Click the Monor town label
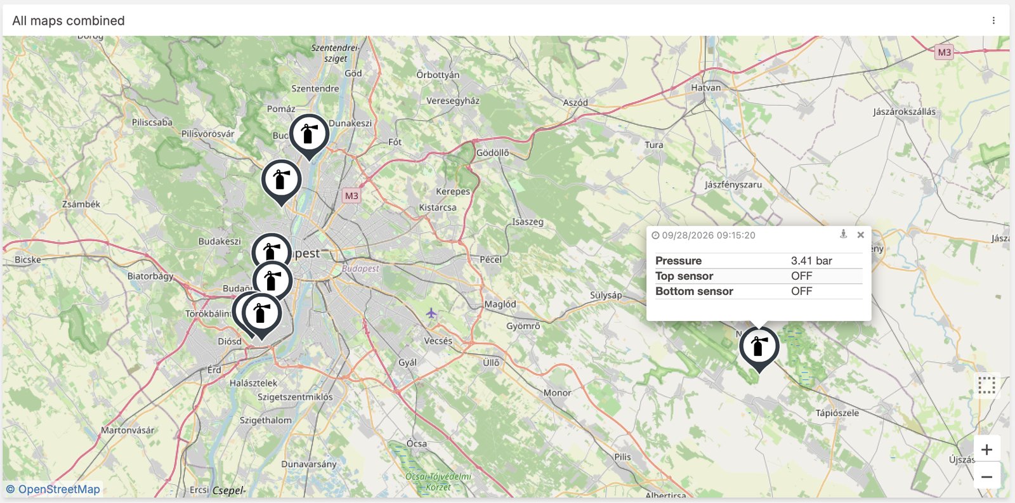This screenshot has width=1015, height=503. tap(557, 393)
